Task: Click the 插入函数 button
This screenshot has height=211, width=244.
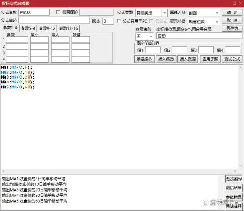Action: [166, 59]
